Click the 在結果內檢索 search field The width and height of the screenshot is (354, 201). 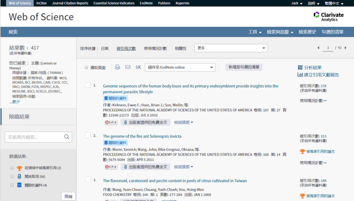35,137
